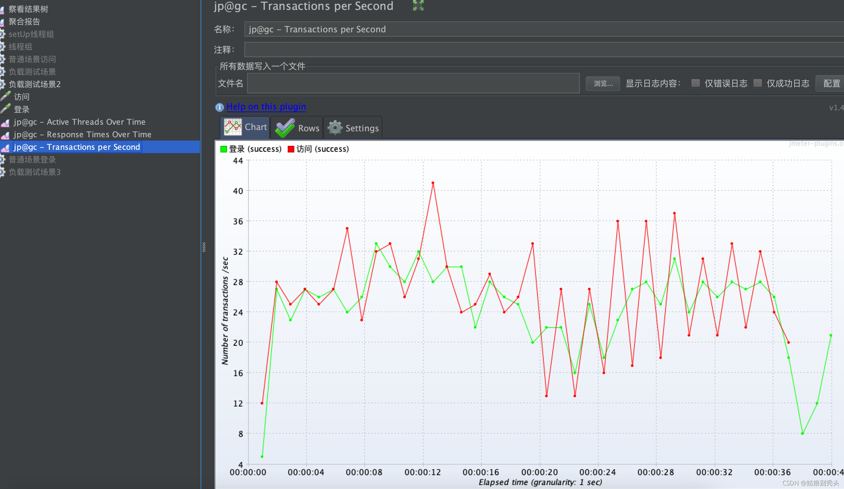Enable the 仅错误日志 checkbox
Screen dimensions: 844x489
point(695,83)
